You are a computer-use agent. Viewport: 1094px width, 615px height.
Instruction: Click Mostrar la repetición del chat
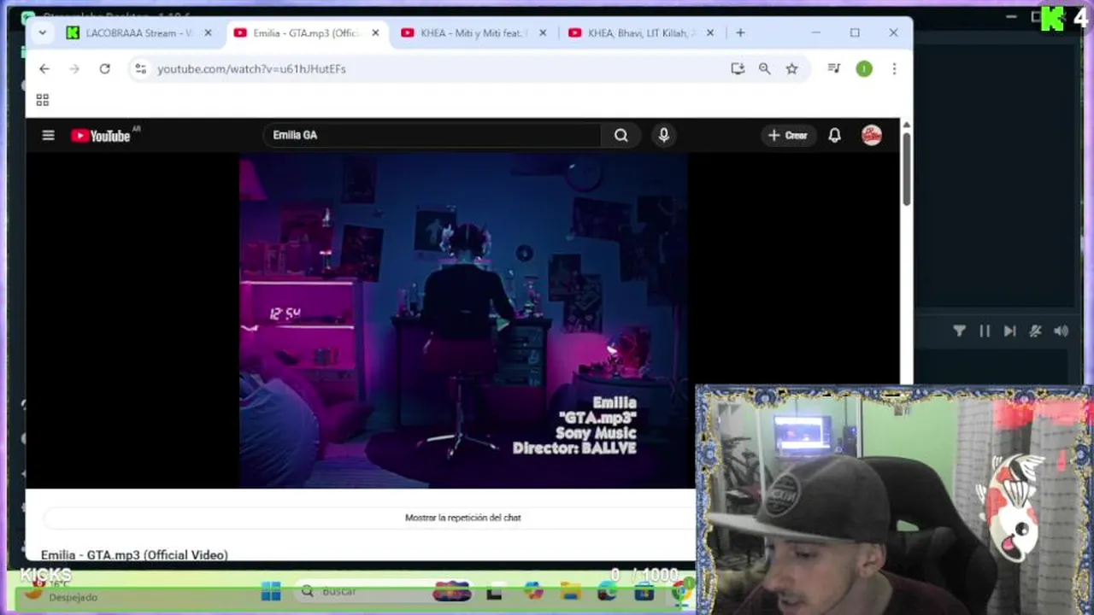[x=462, y=518]
